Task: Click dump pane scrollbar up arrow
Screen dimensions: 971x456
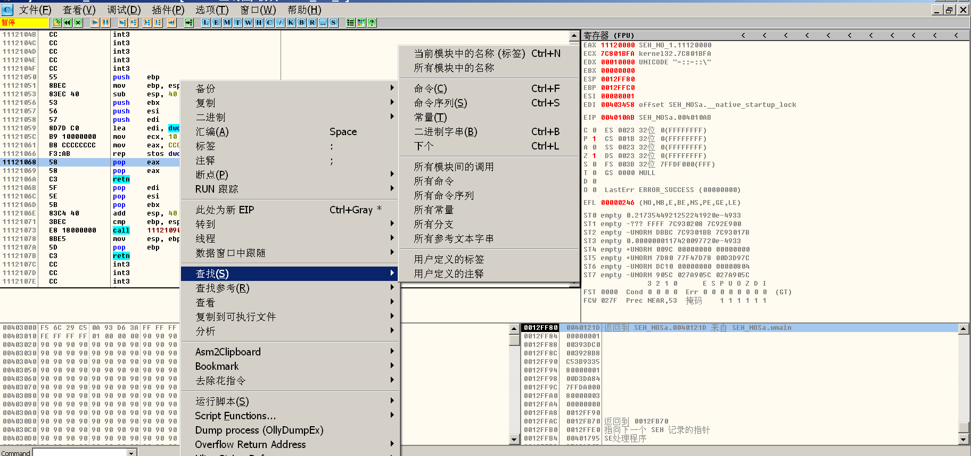Action: point(514,329)
